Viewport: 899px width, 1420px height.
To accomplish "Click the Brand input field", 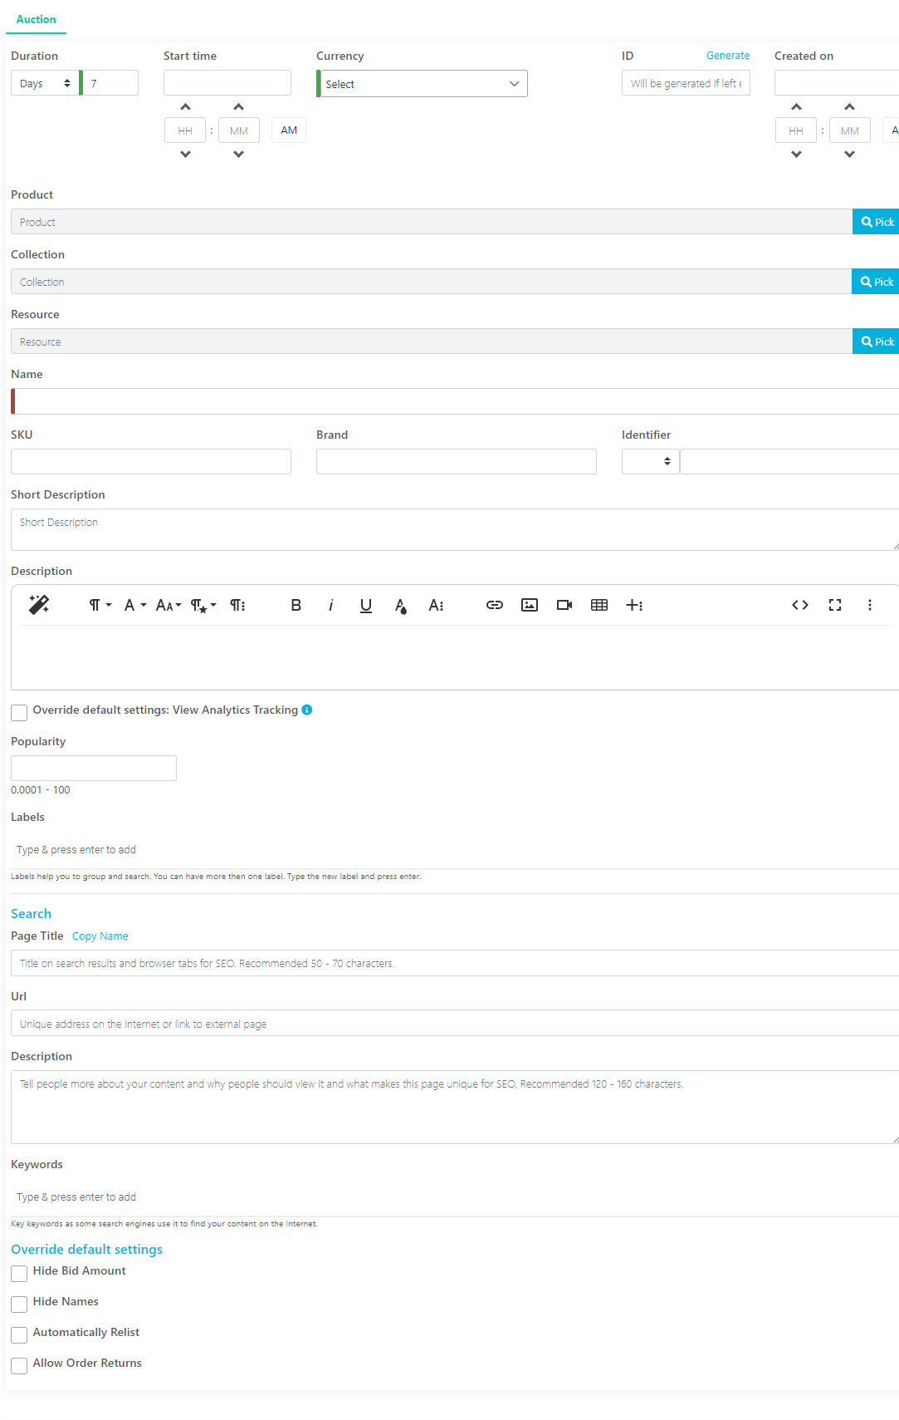I will click(x=457, y=461).
